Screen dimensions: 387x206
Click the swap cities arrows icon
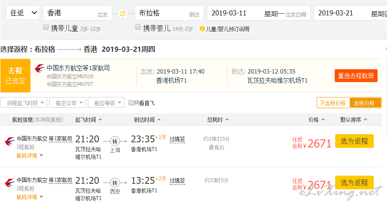tap(123, 13)
